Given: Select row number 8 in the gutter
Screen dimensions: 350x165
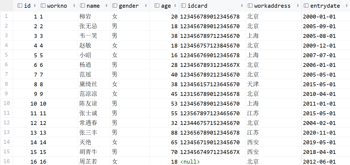Looking at the screenshot, I should (x=6, y=84).
